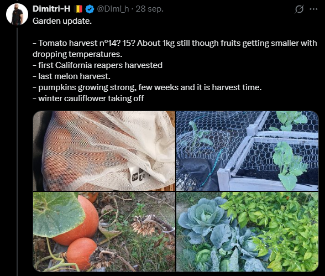This screenshot has width=325, height=276.
Task: Open the cabbage and pepper plants photo
Action: pyautogui.click(x=247, y=232)
